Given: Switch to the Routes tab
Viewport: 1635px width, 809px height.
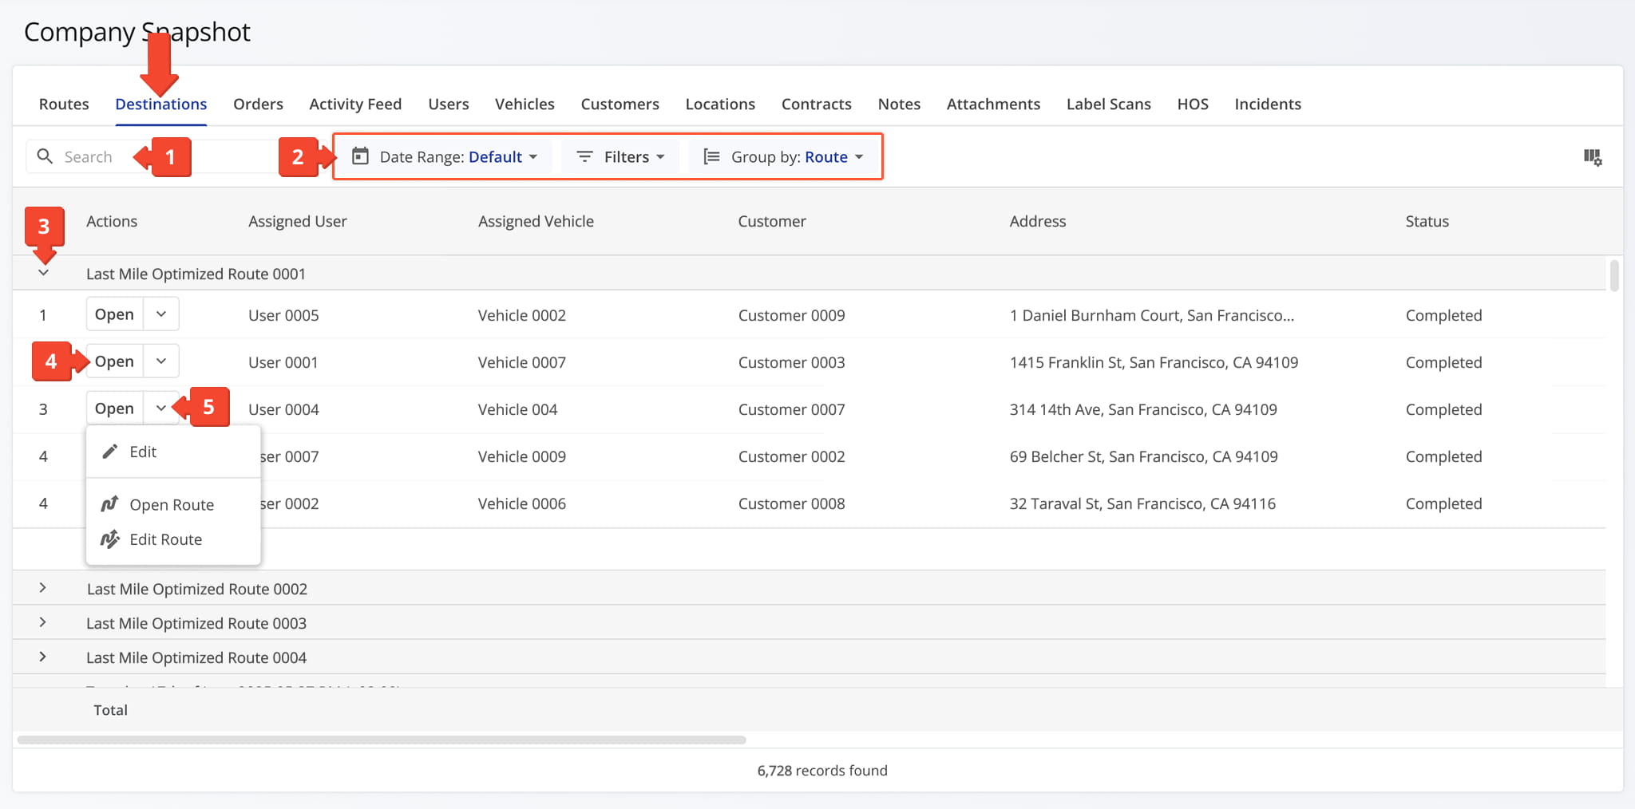Looking at the screenshot, I should 64,104.
